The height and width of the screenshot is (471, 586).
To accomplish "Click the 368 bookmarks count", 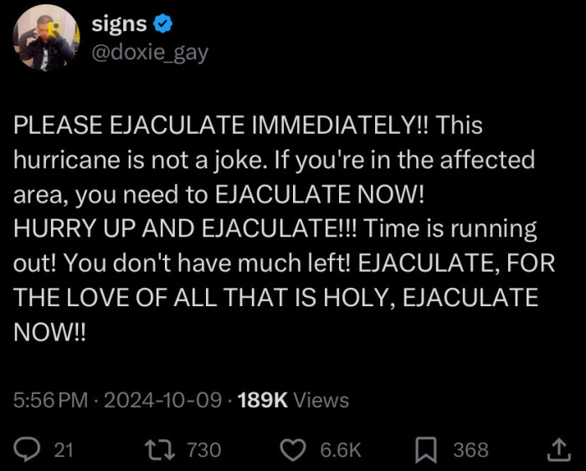I will (x=470, y=450).
